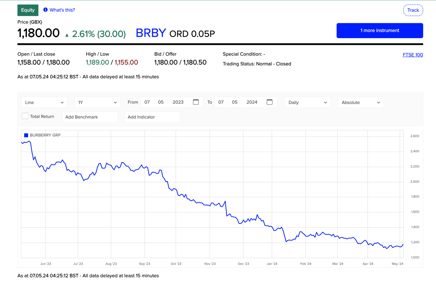Viewport: 436px width, 283px height.
Task: Click the Dec '23 axis label
Action: (x=243, y=264)
